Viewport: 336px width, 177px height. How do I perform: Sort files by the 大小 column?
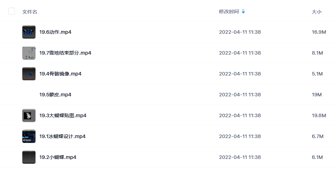click(317, 12)
